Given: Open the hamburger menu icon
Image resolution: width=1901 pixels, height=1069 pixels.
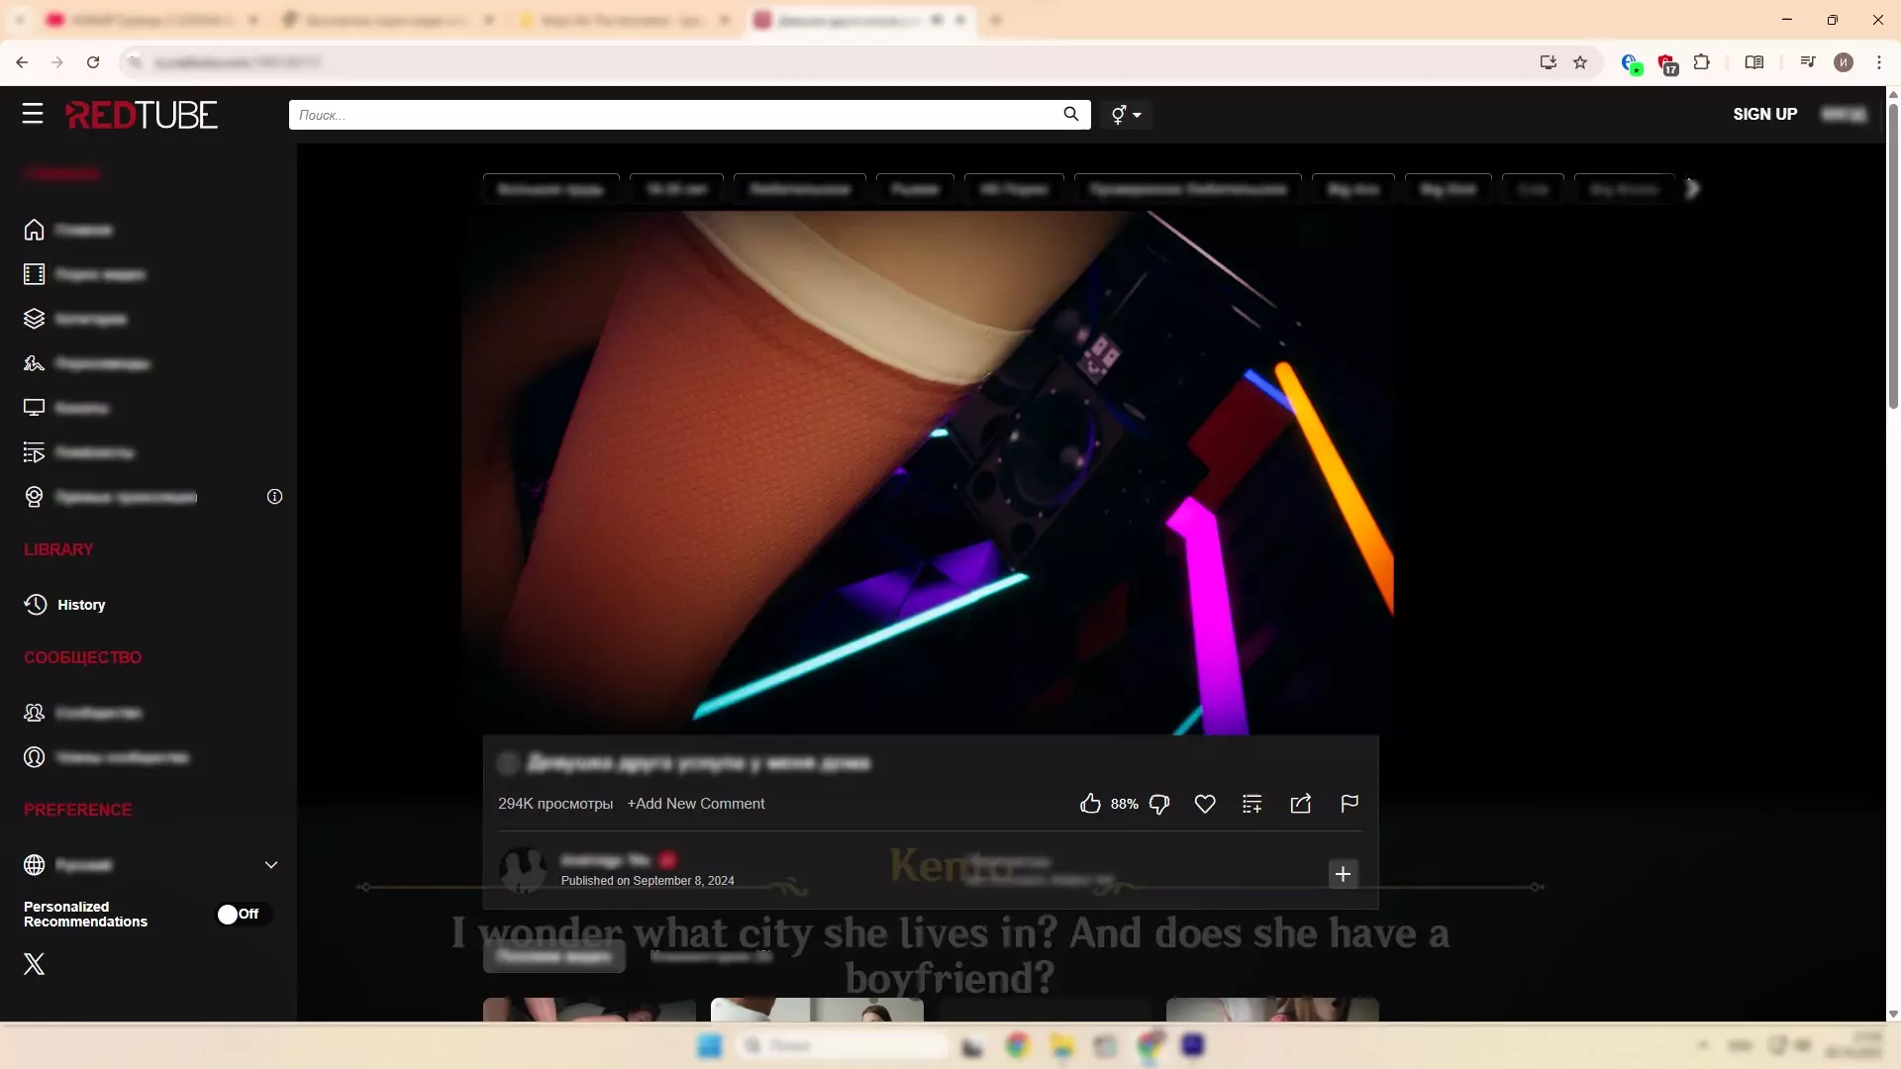Looking at the screenshot, I should tap(33, 114).
